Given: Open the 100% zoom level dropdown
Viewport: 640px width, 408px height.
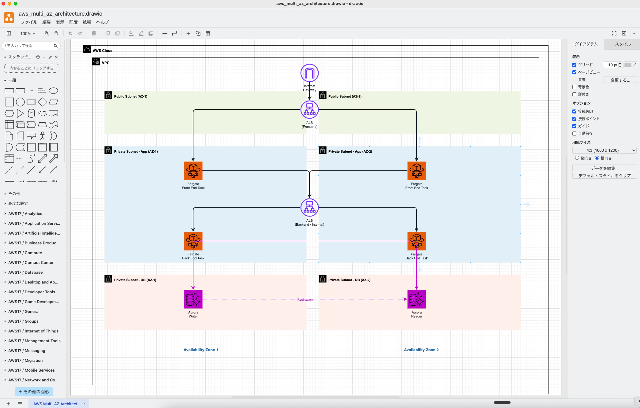Looking at the screenshot, I should coord(28,33).
